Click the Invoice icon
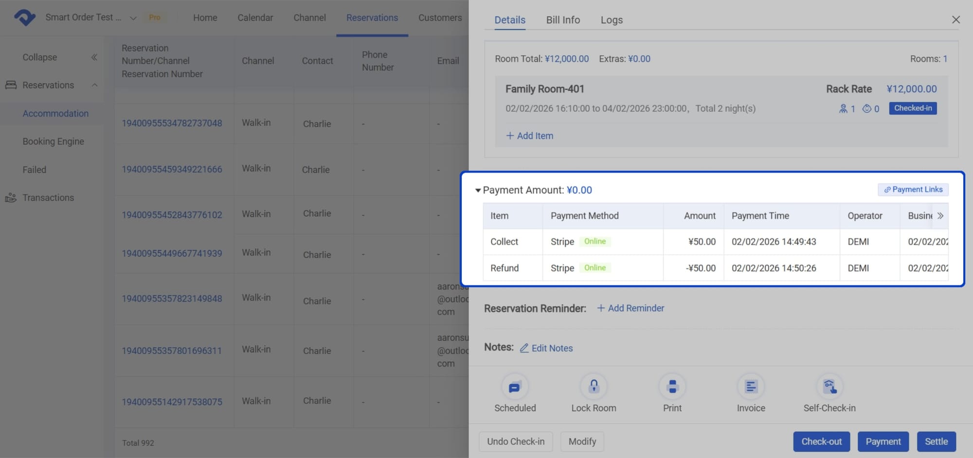The width and height of the screenshot is (973, 458). [x=750, y=386]
